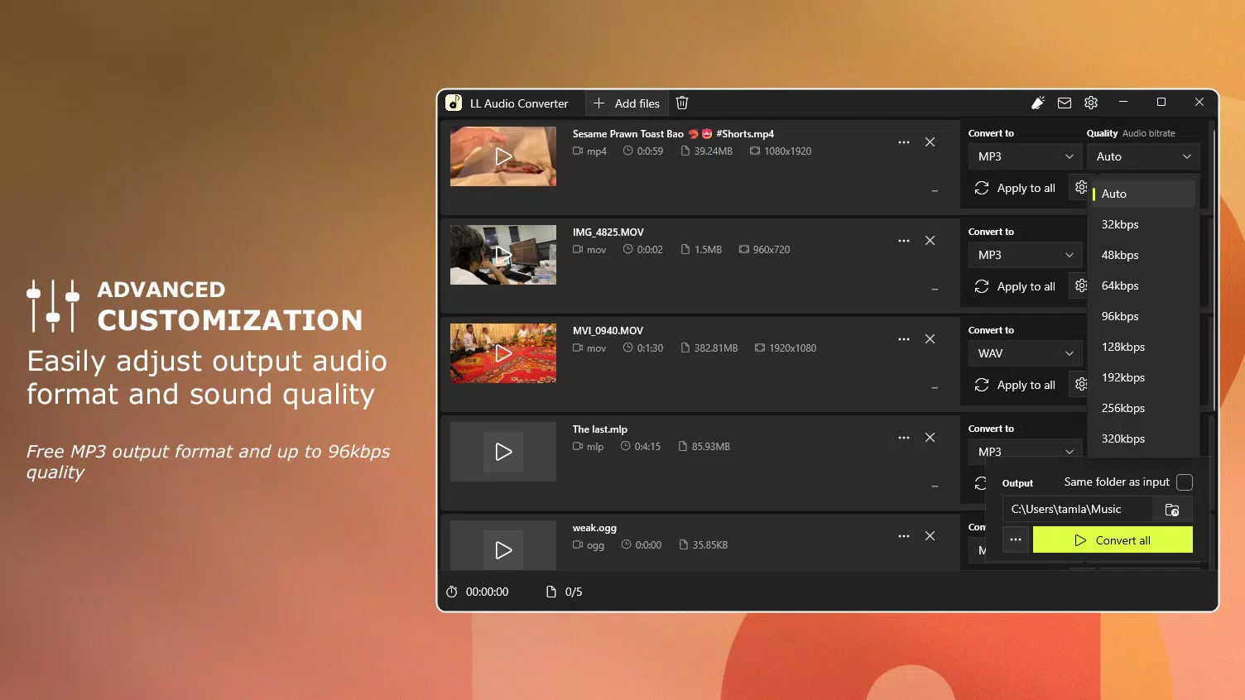Click Apply to all for Sesame Prawn Toast Bao

click(1016, 188)
